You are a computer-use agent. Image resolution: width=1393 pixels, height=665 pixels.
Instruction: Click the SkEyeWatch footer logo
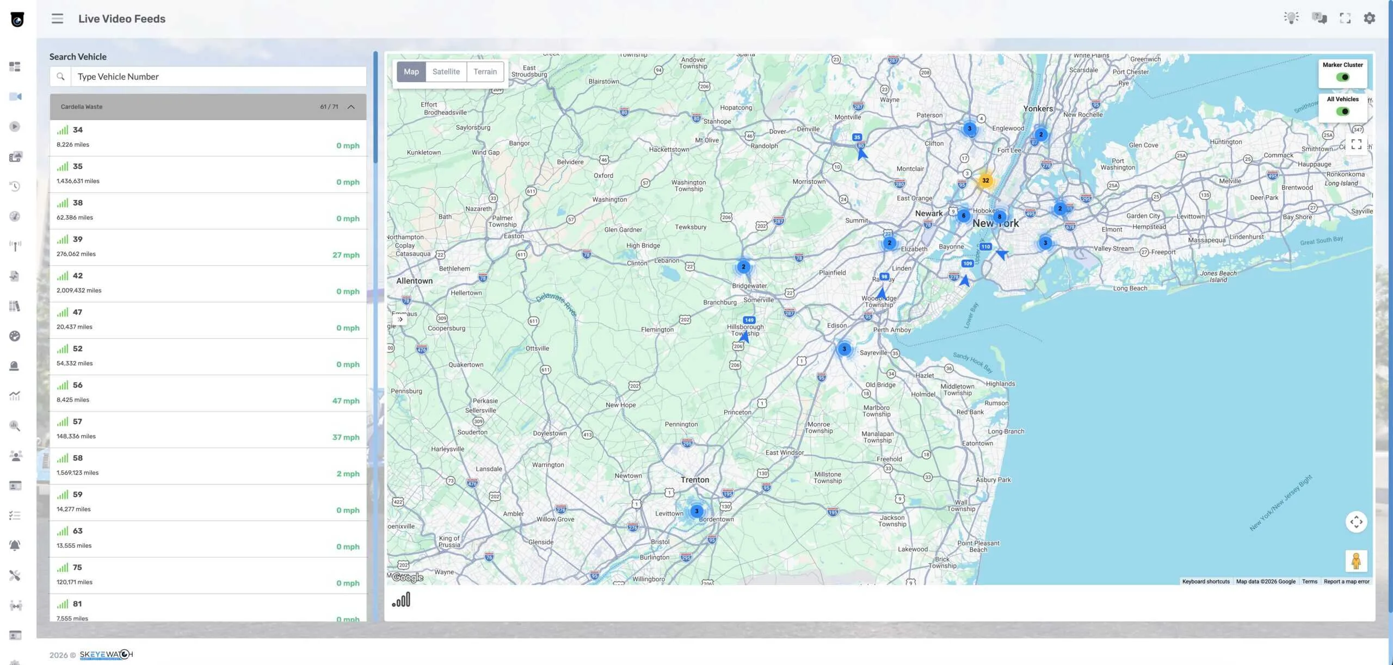(x=106, y=655)
